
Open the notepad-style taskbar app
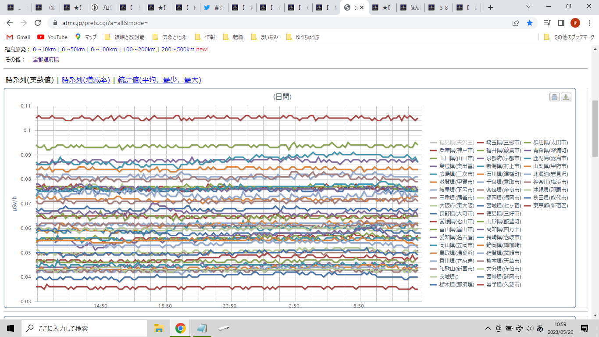click(202, 328)
